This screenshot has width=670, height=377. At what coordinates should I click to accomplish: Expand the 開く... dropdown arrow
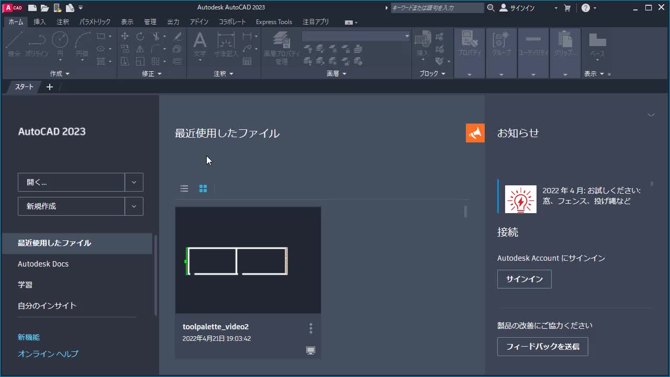tap(134, 182)
